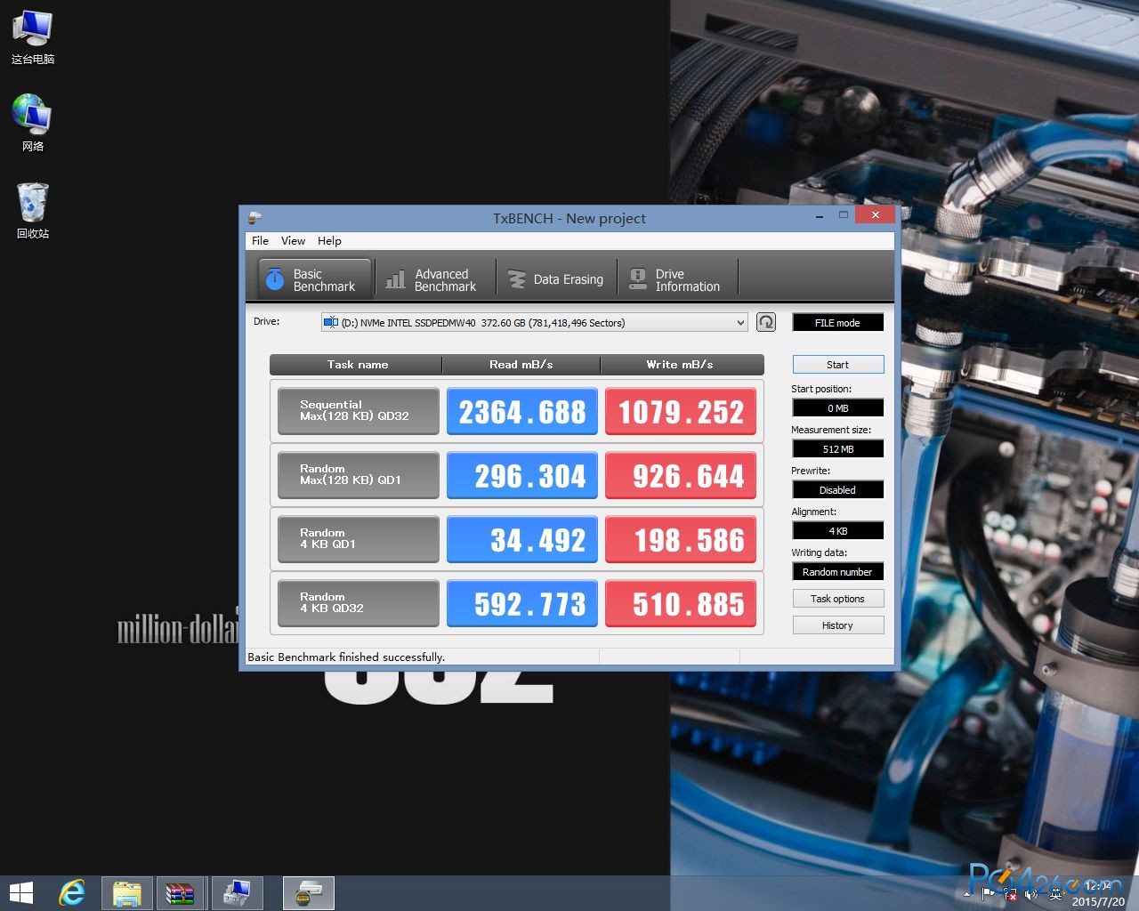Viewport: 1139px width, 911px height.
Task: Click write value 510.885
Action: point(681,602)
